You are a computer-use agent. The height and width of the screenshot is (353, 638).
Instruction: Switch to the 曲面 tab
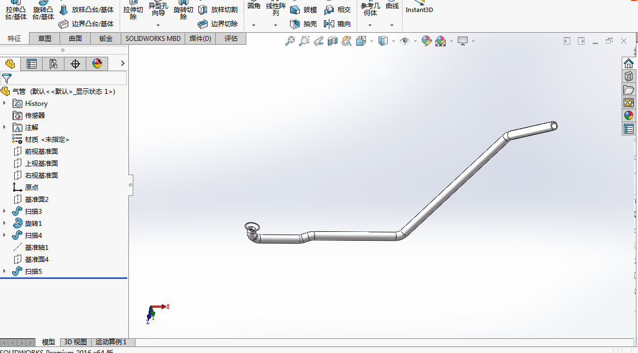tap(75, 39)
